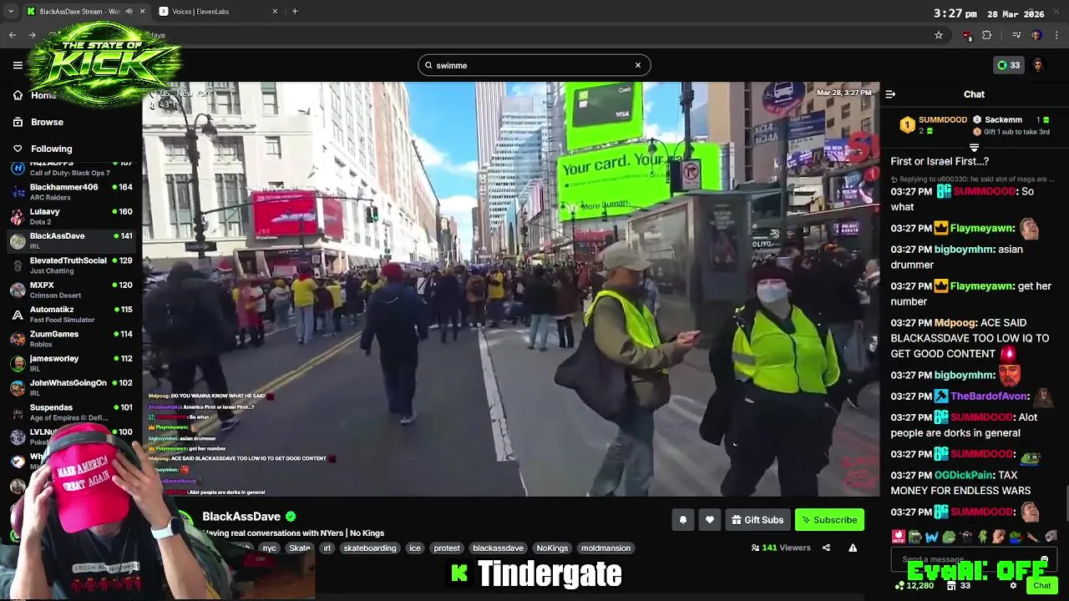Click the green Subscribe button
Screen dimensions: 1069x601
tap(829, 520)
